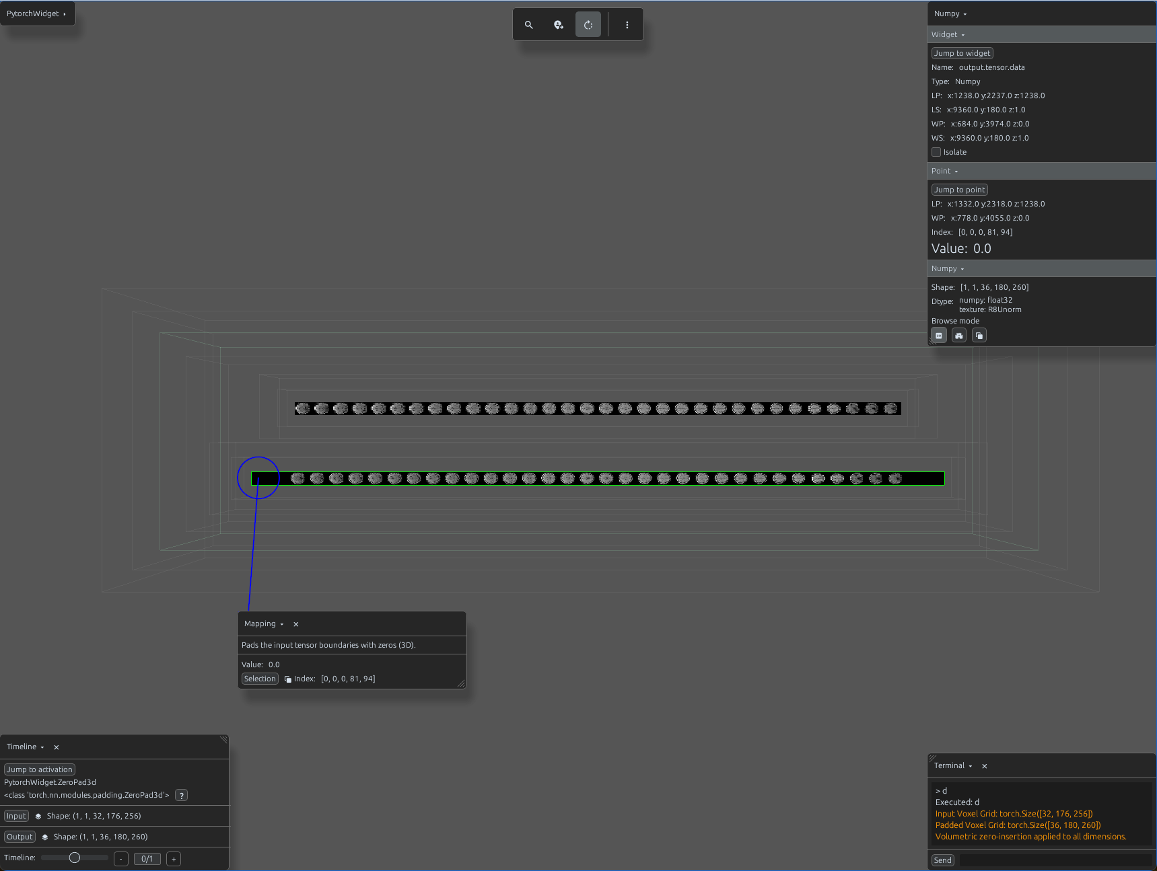Click the layers icon beside Input shape
Viewport: 1157px width, 871px height.
point(38,817)
